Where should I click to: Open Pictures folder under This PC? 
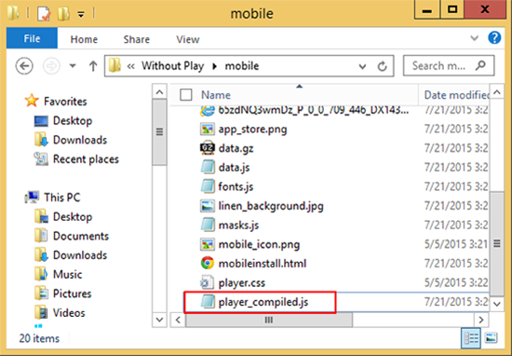point(73,294)
